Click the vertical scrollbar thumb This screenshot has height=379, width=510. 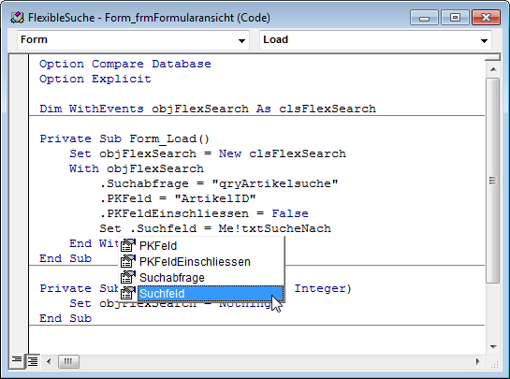click(x=493, y=181)
